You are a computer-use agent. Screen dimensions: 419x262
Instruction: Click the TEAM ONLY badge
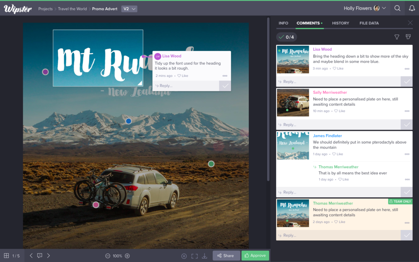click(400, 201)
